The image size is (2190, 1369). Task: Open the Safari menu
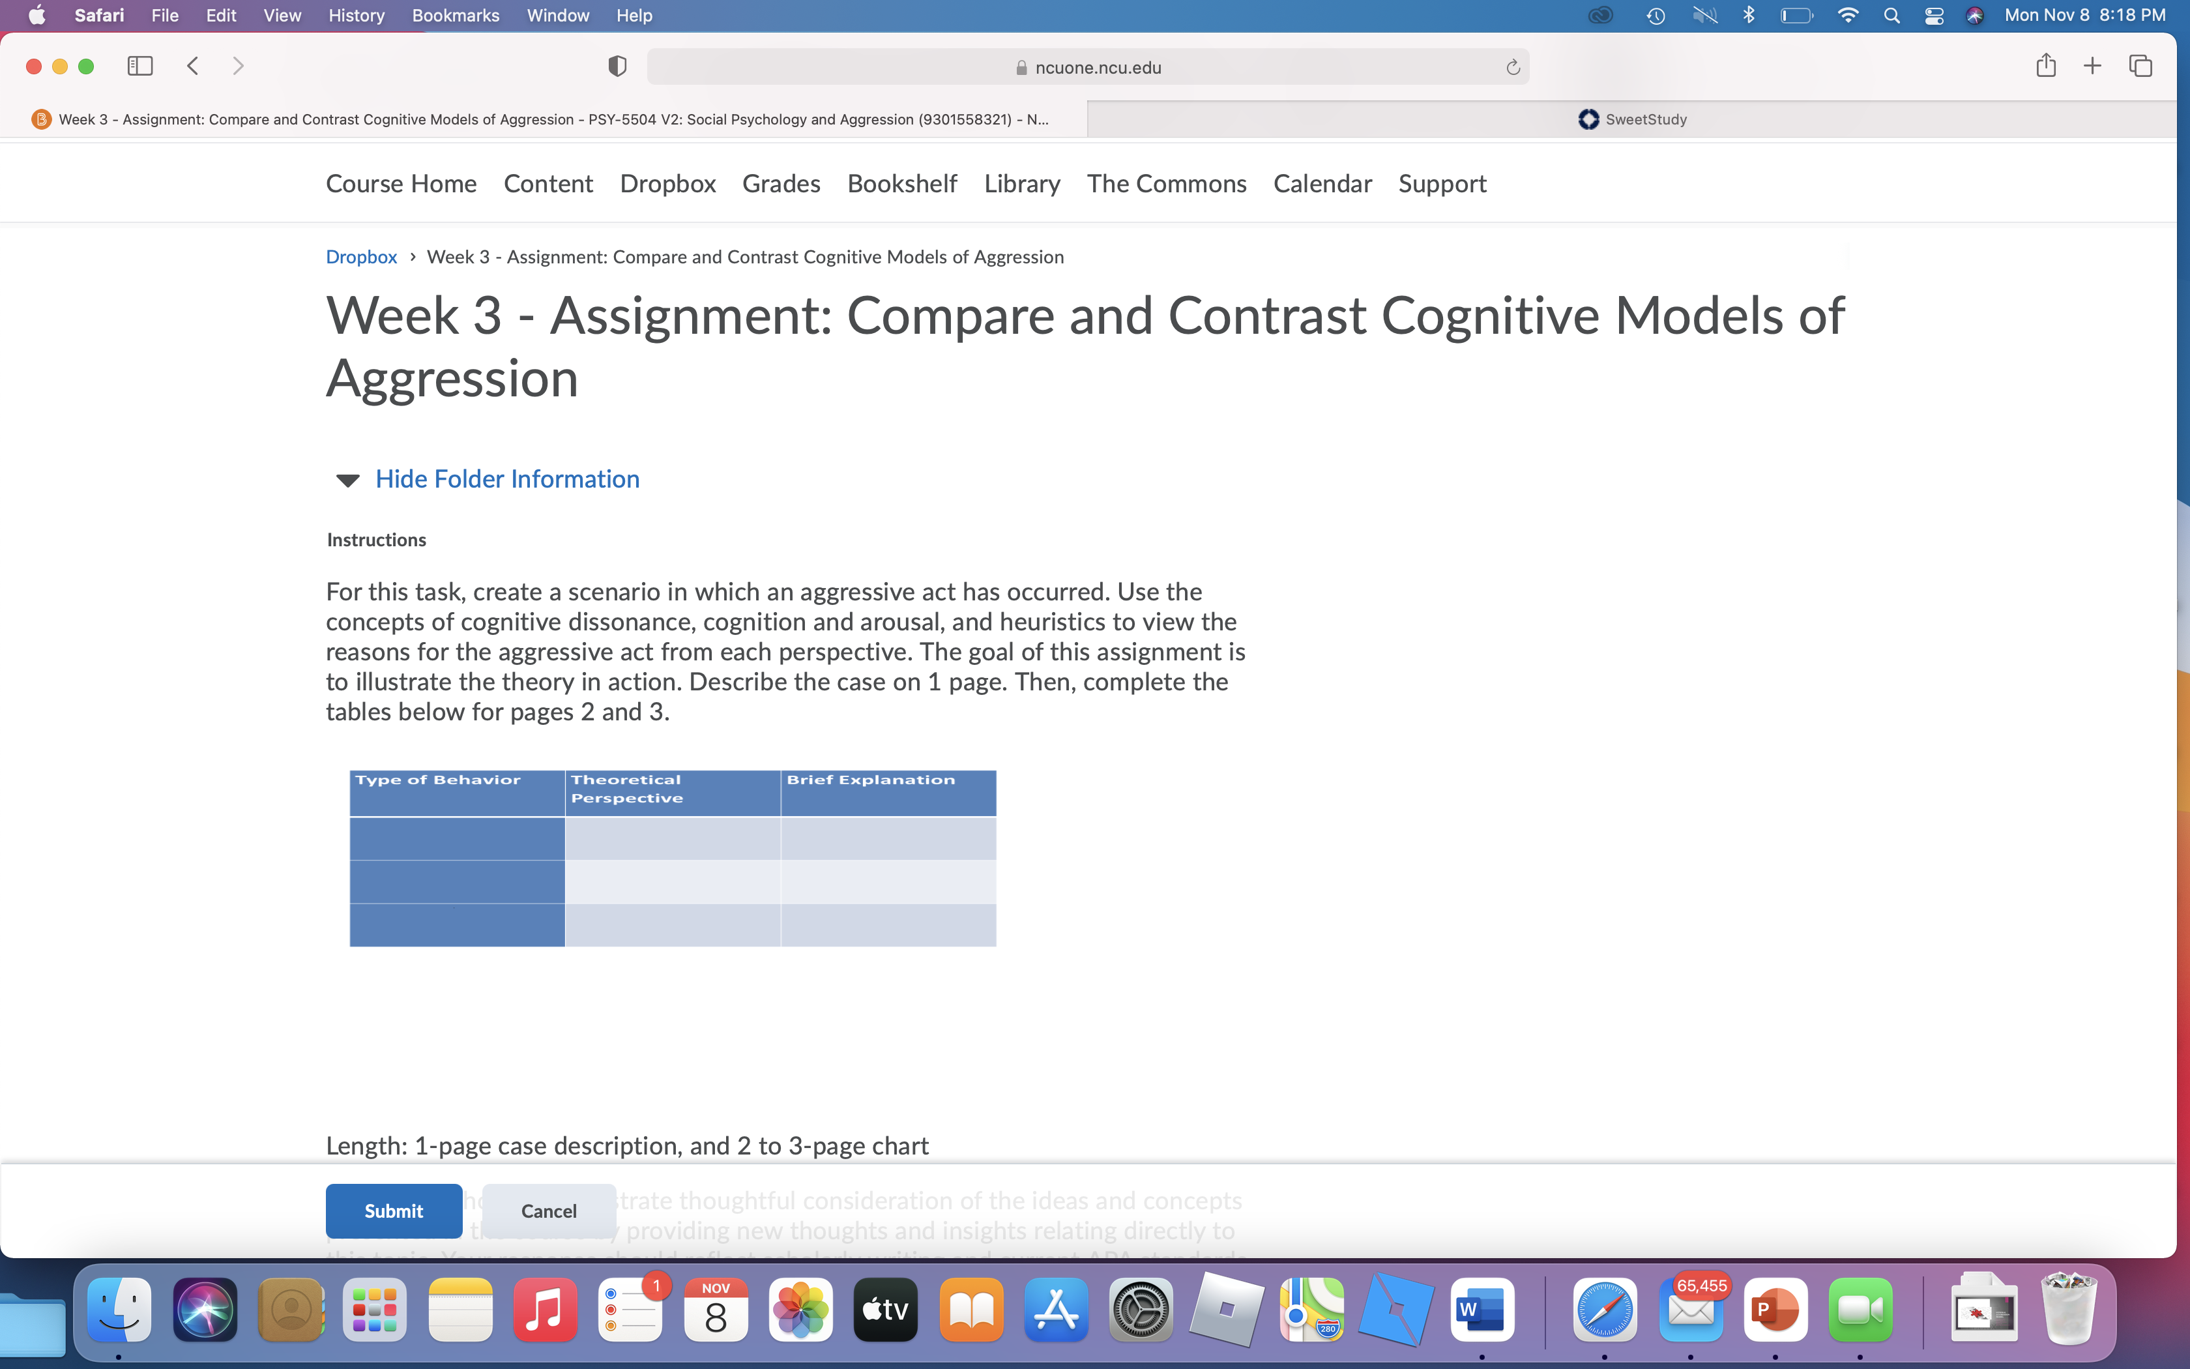(100, 16)
